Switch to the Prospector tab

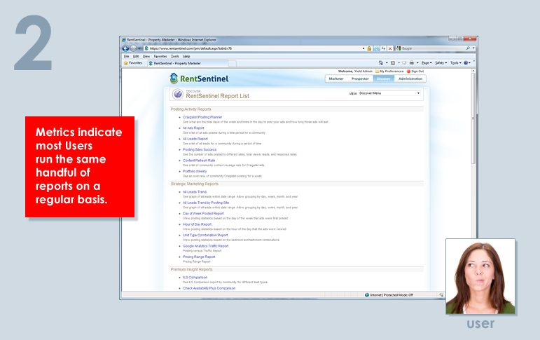(x=360, y=79)
